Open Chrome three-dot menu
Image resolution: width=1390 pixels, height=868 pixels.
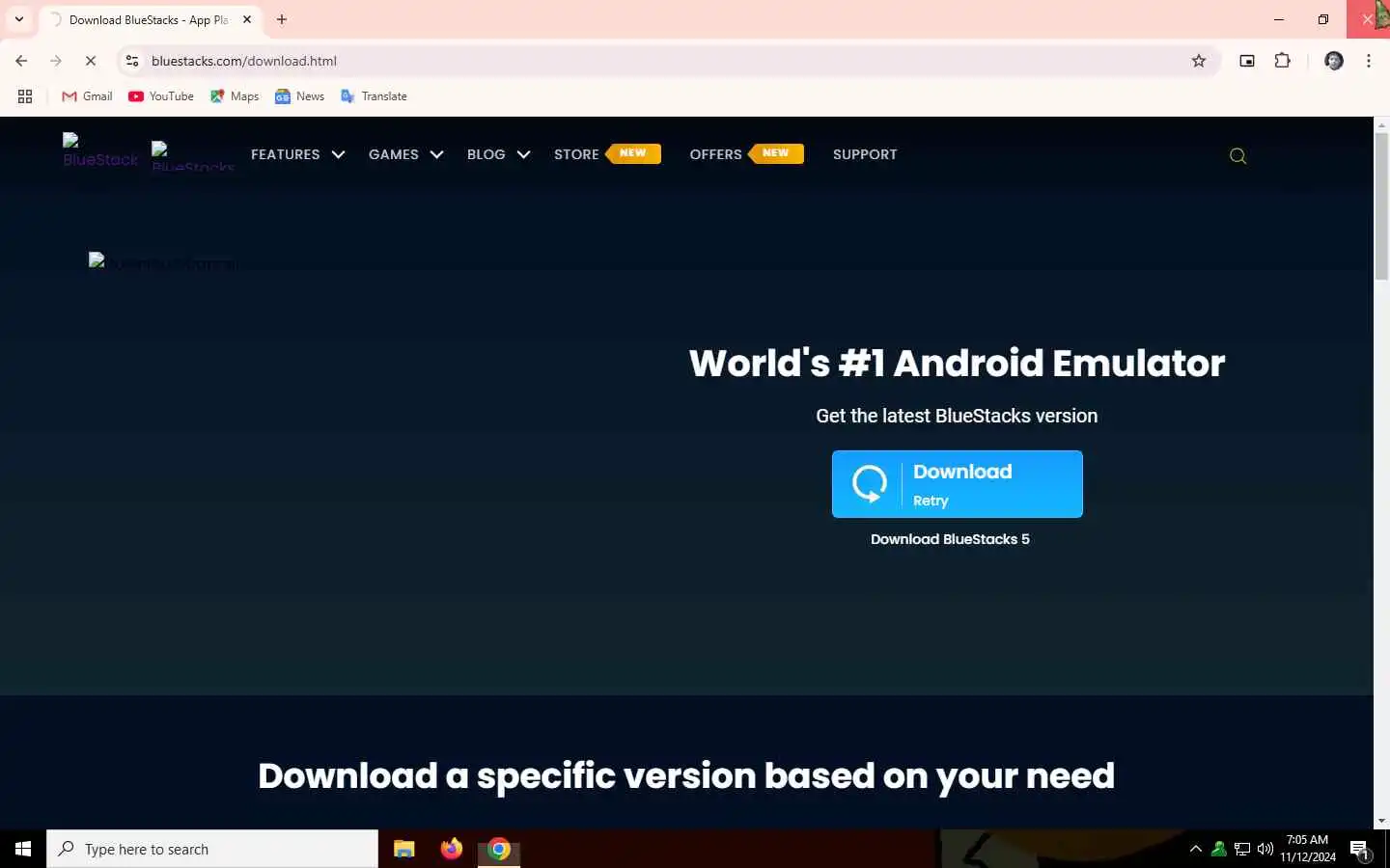pyautogui.click(x=1369, y=61)
